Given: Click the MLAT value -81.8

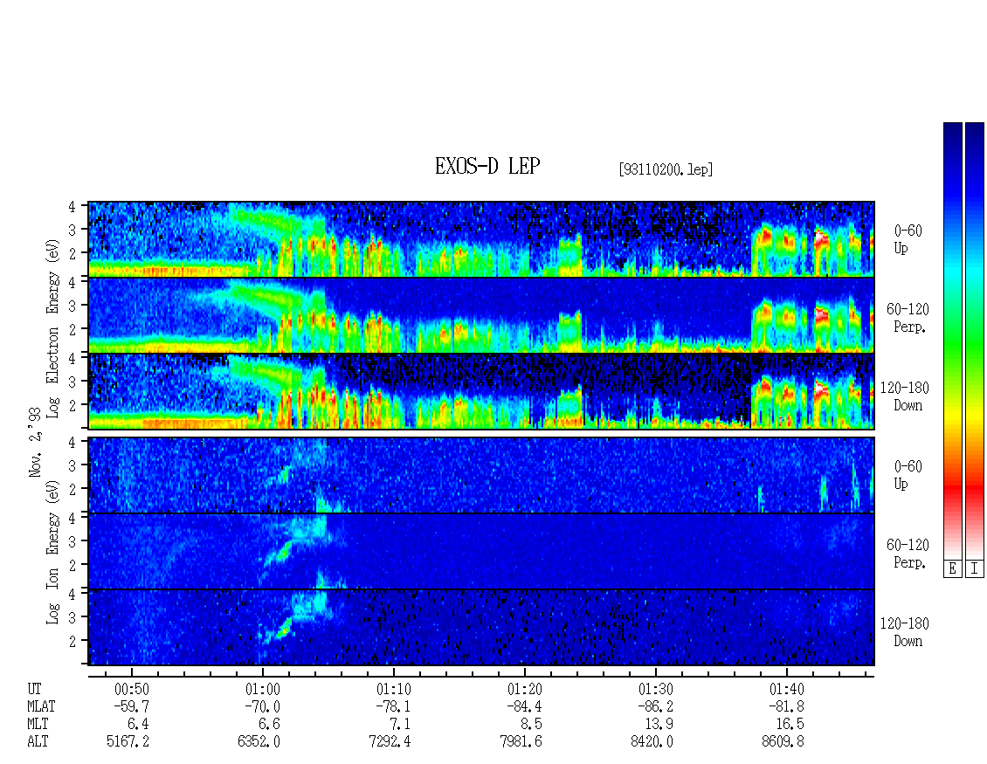Looking at the screenshot, I should point(786,706).
